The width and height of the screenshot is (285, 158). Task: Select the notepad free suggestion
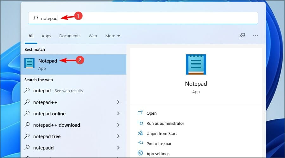[x=47, y=137]
